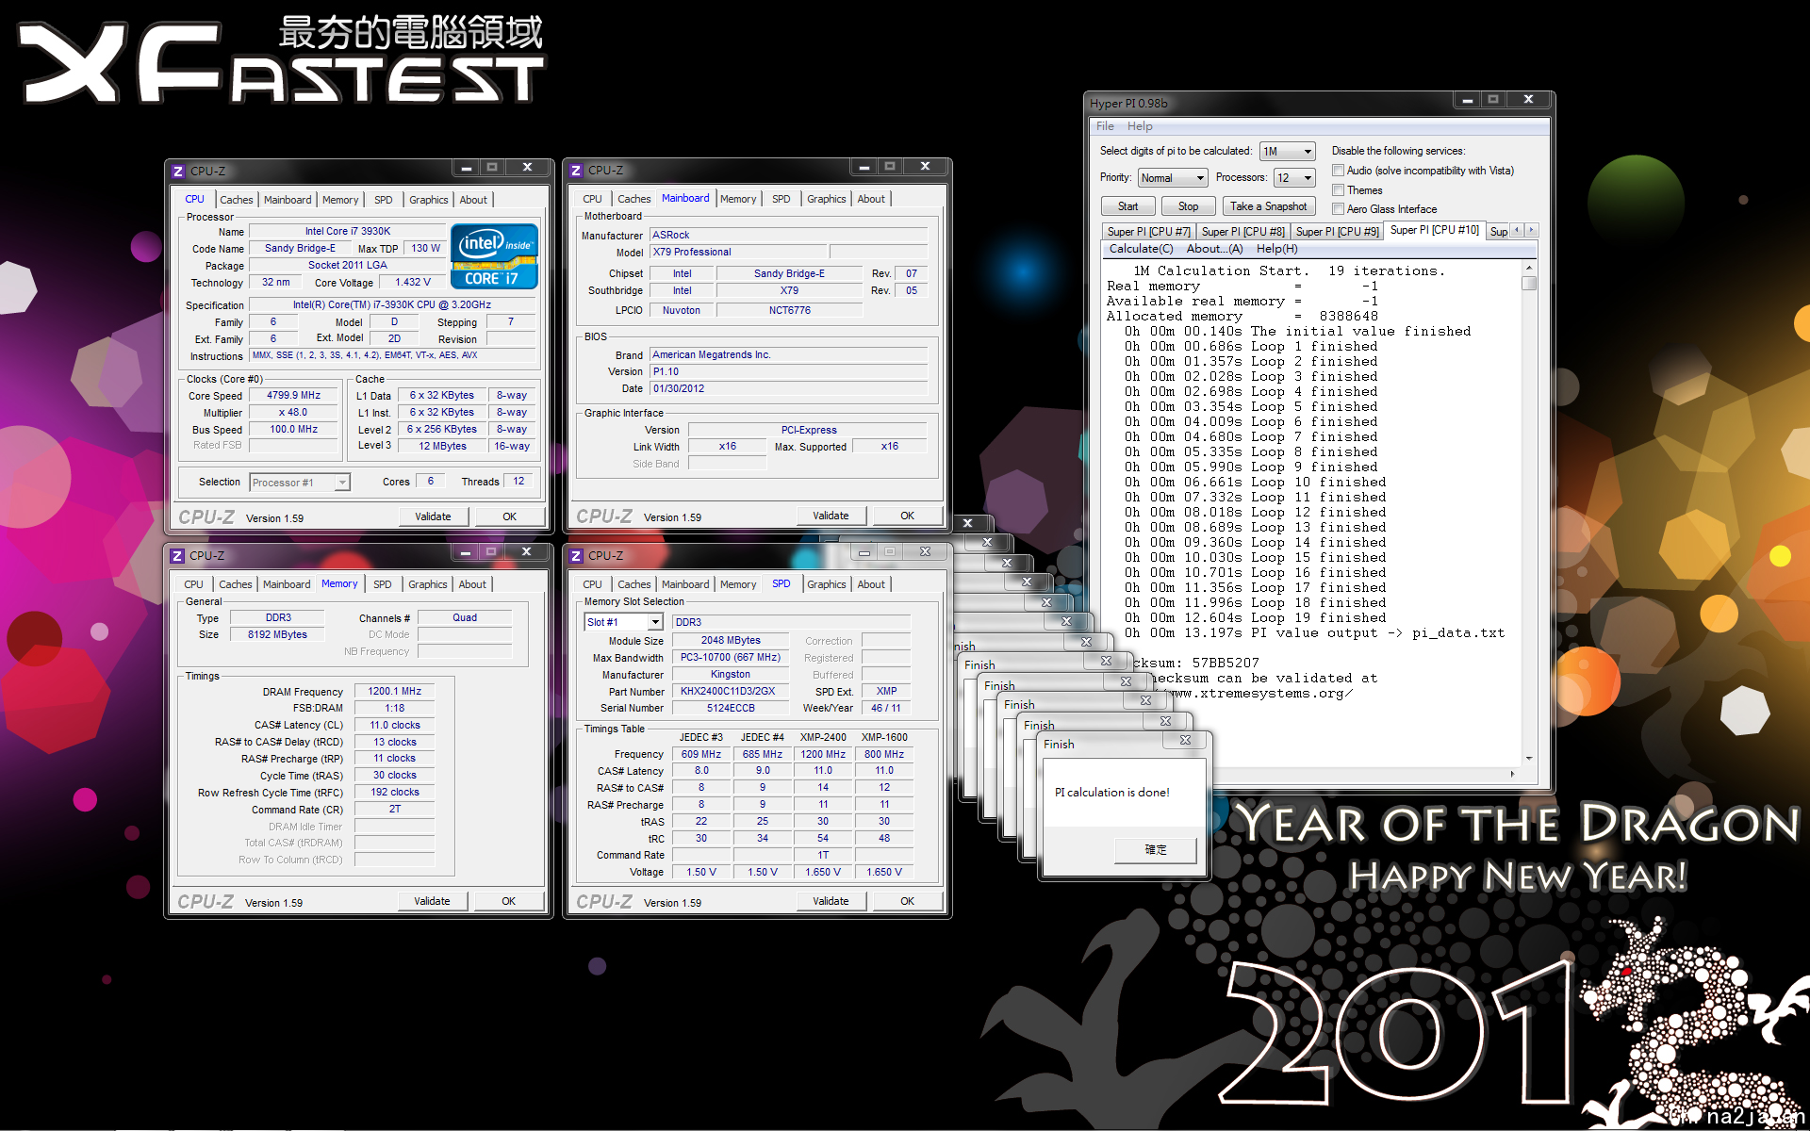Minimize the Hyper PI window
Viewport: 1810px width, 1131px height.
click(1467, 99)
